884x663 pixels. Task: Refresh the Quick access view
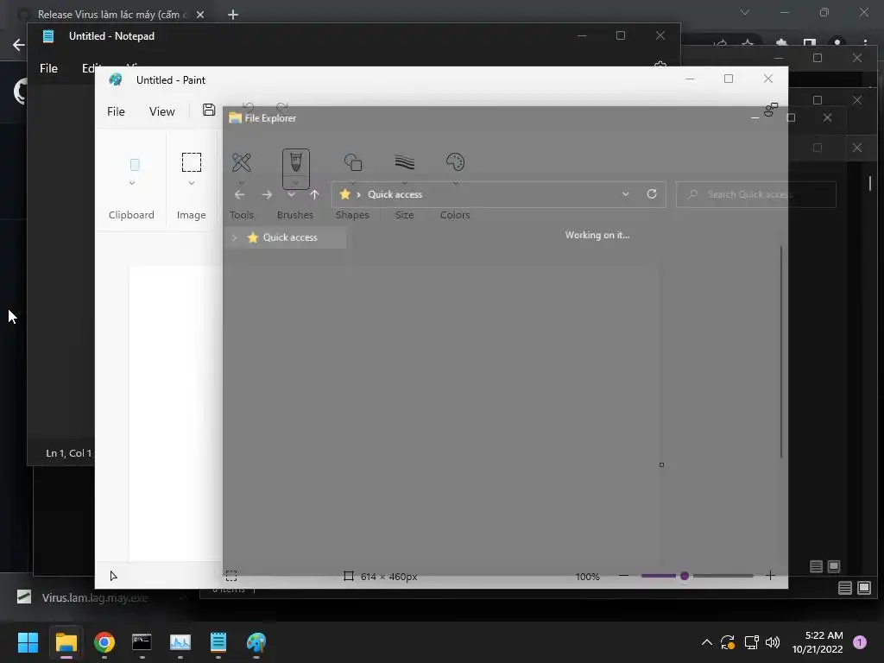[652, 194]
